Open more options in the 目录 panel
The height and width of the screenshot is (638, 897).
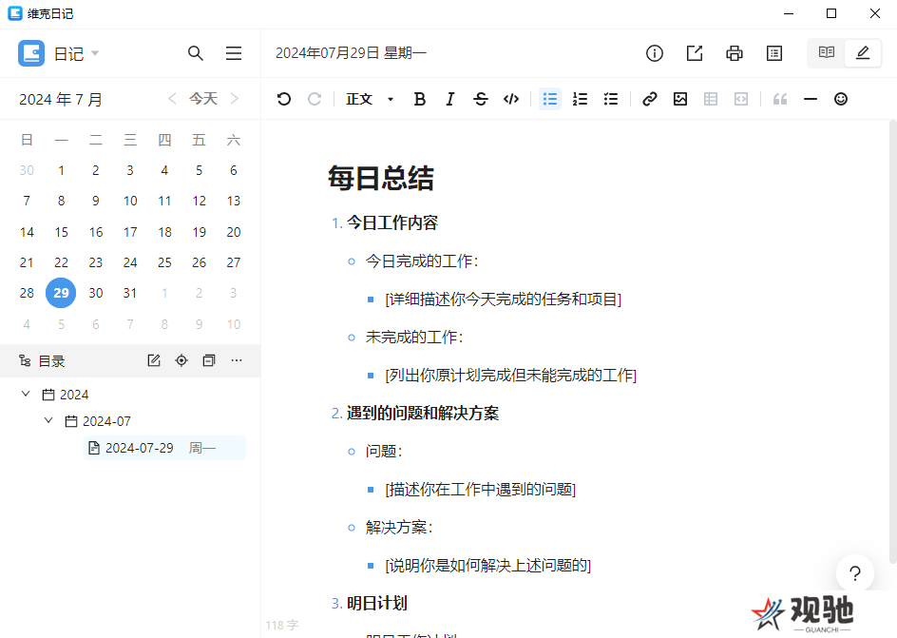(x=237, y=360)
